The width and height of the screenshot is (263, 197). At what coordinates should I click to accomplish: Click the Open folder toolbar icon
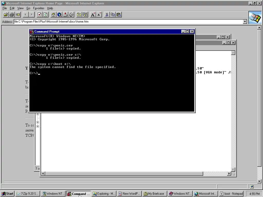coord(6,15)
